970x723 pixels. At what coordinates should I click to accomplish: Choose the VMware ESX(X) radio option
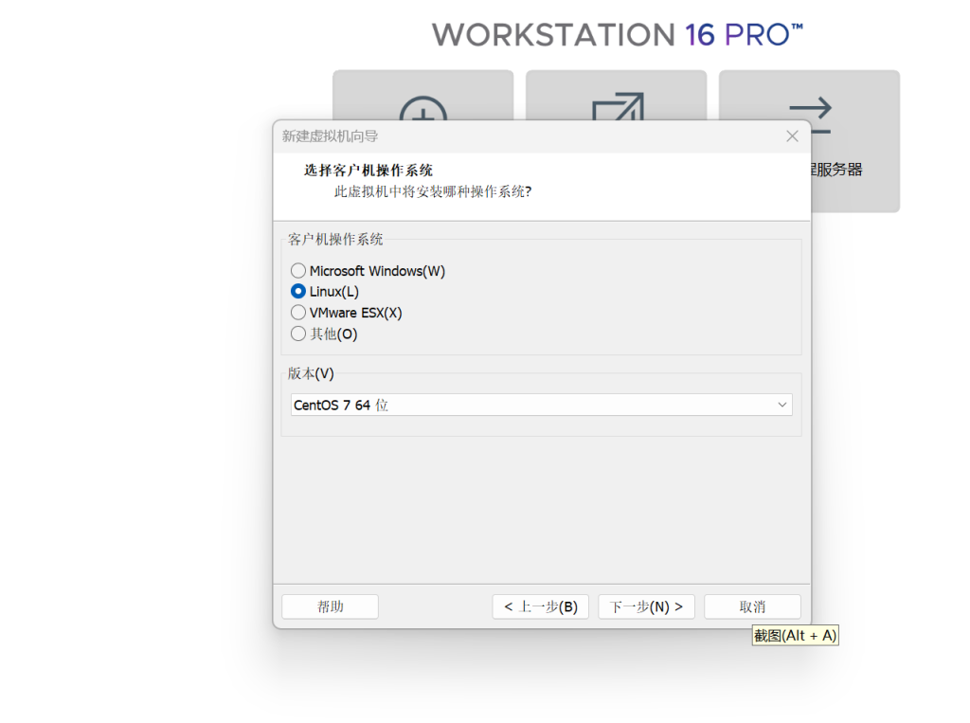click(x=298, y=313)
